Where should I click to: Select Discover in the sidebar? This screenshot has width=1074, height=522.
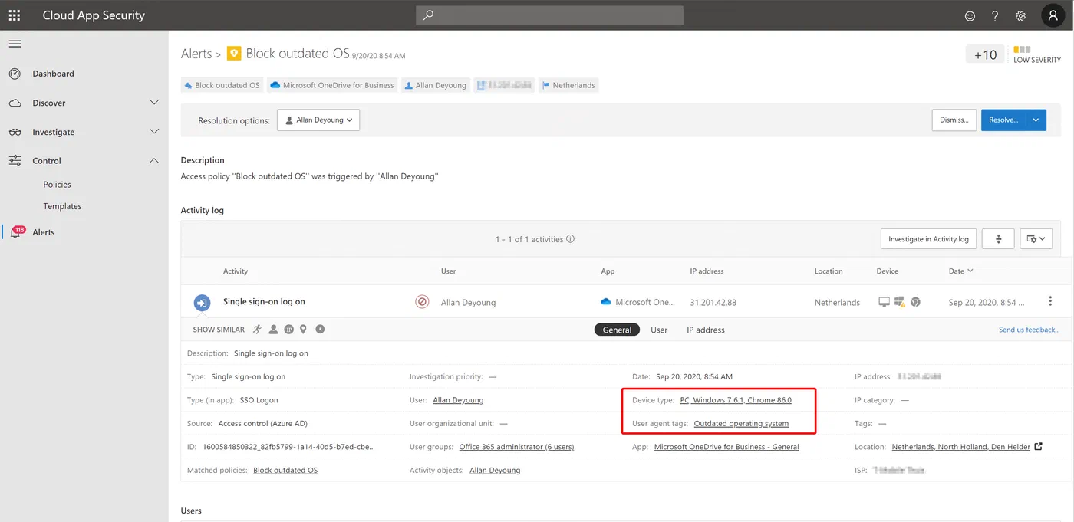tap(48, 103)
